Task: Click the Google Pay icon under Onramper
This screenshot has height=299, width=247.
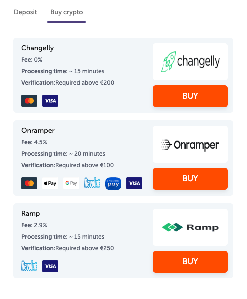Action: [x=71, y=183]
